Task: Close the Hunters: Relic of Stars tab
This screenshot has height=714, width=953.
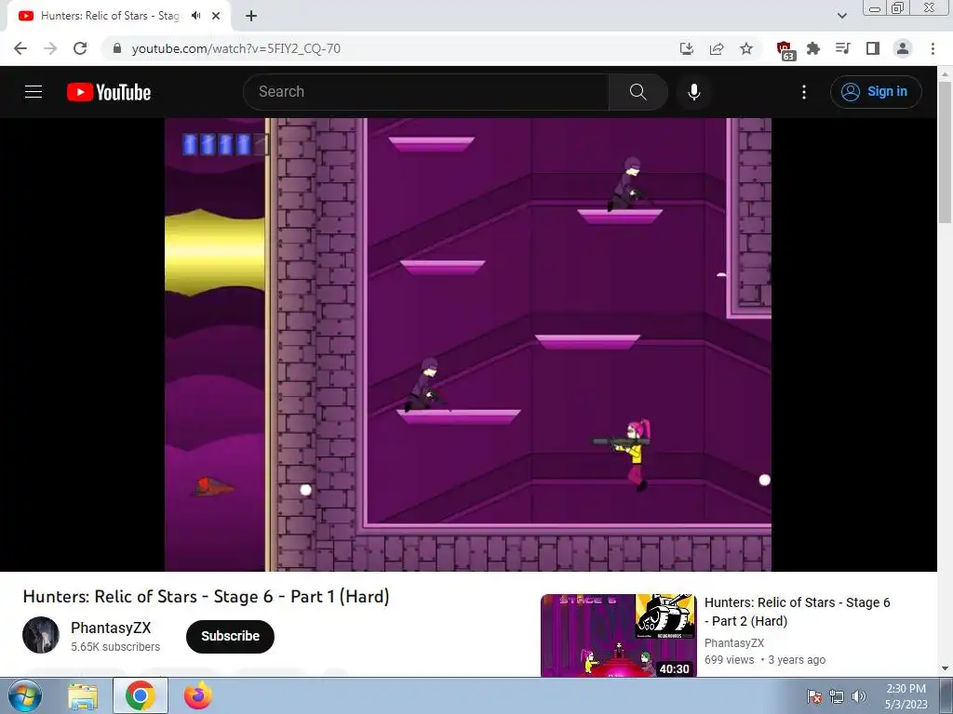Action: 216,16
